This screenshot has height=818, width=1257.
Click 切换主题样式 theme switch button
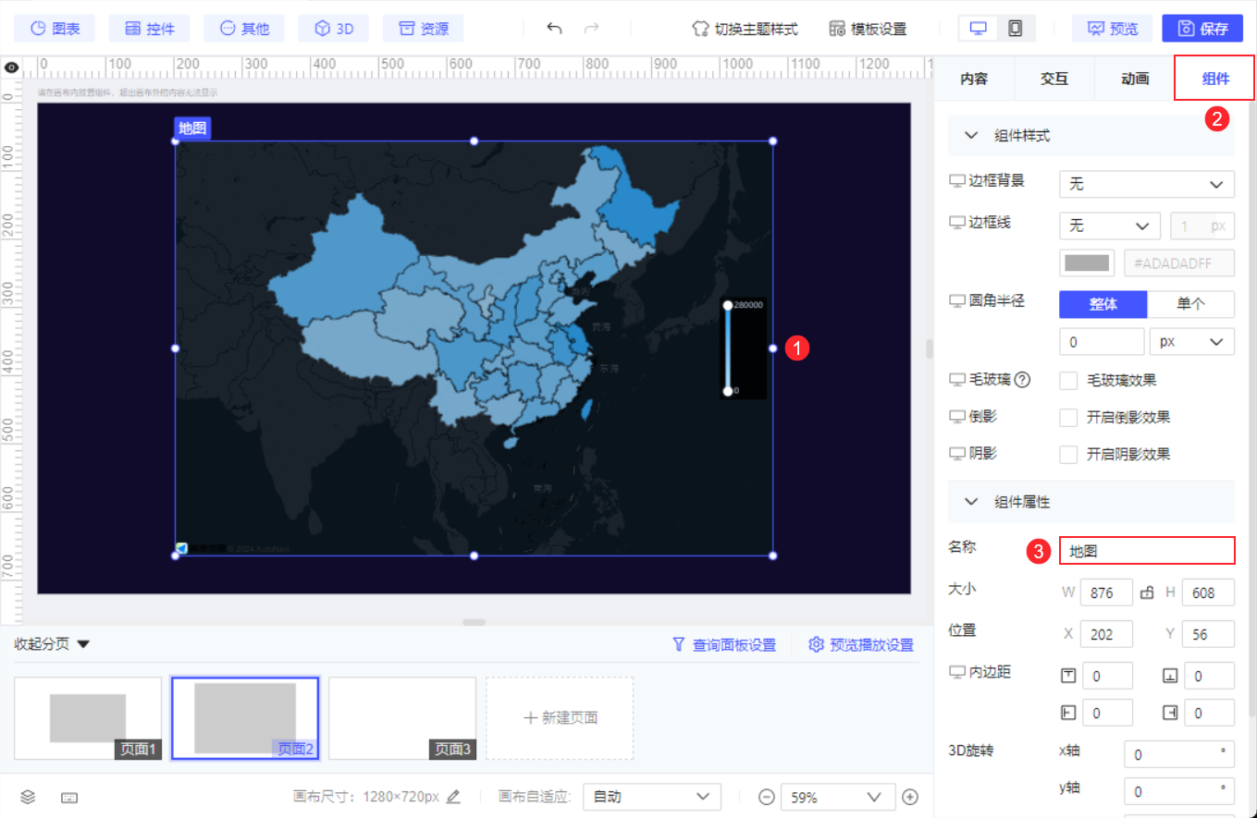click(x=745, y=29)
